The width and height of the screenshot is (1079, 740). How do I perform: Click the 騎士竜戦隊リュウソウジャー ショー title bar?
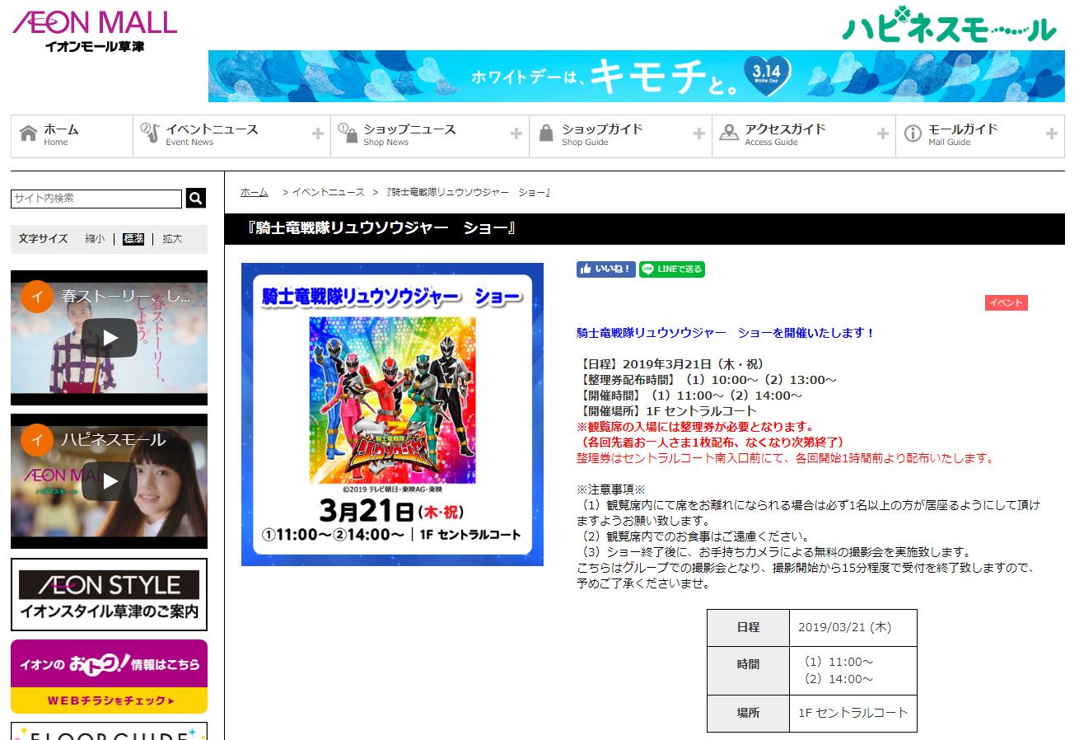[x=644, y=228]
